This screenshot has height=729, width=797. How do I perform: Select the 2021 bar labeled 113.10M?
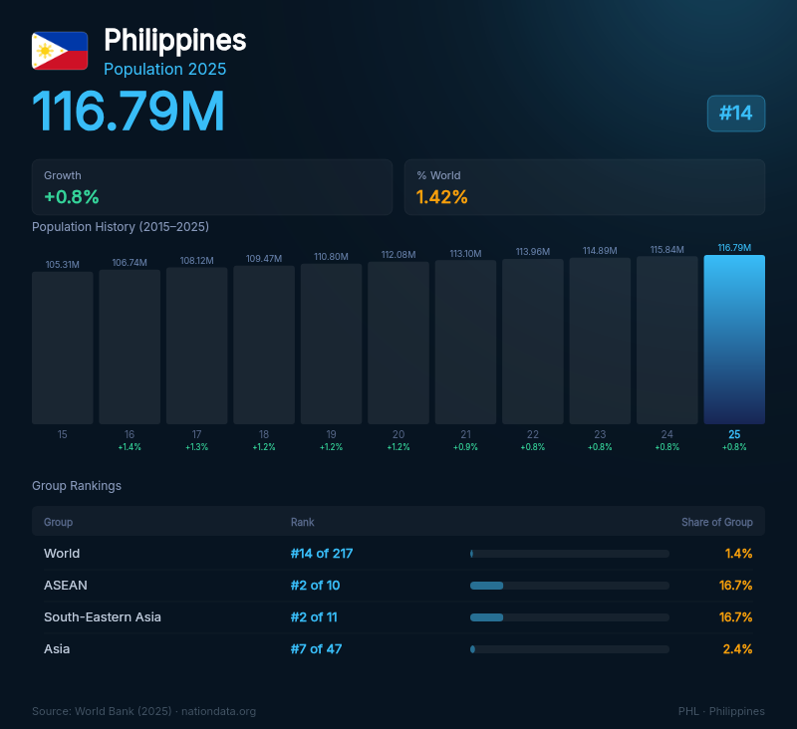(465, 342)
